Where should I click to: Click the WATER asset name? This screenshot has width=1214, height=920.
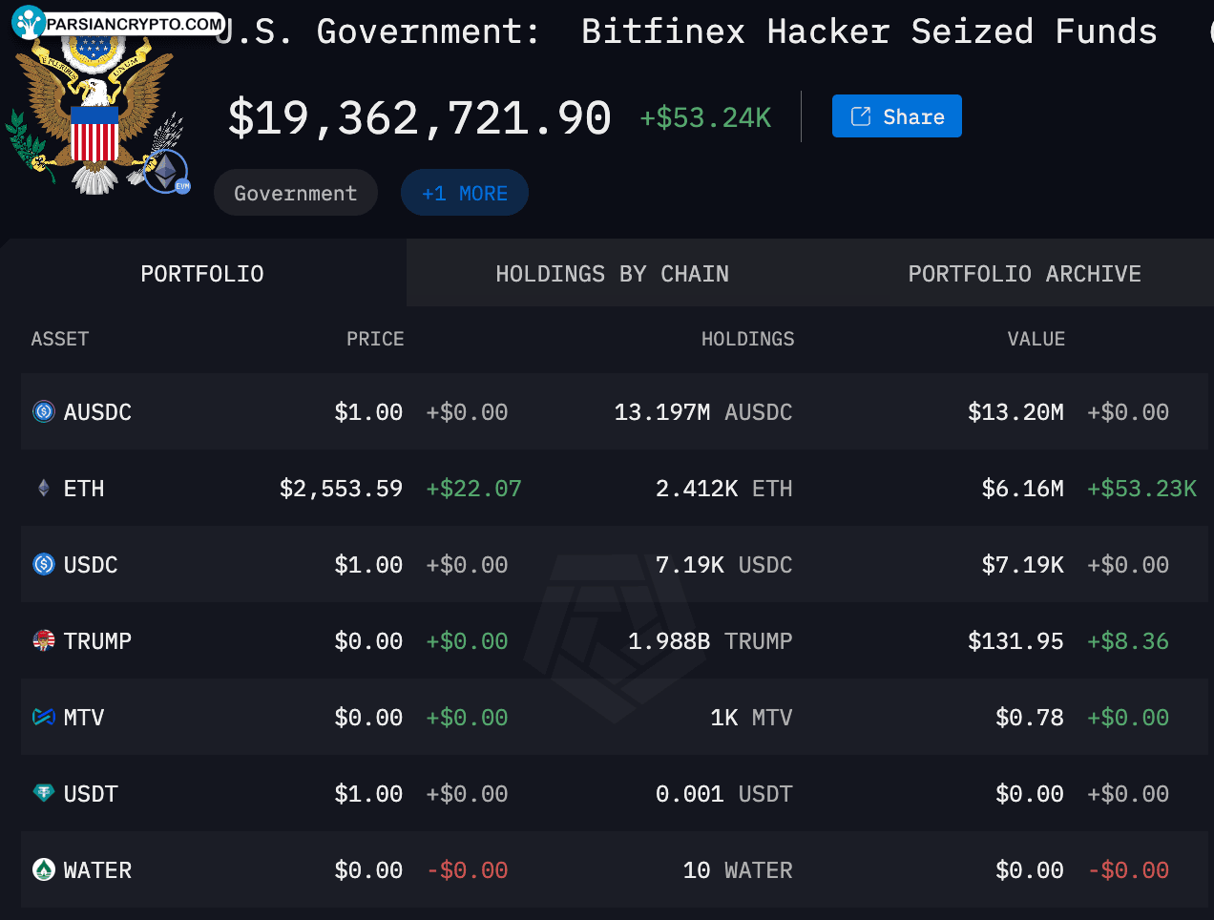click(x=97, y=870)
